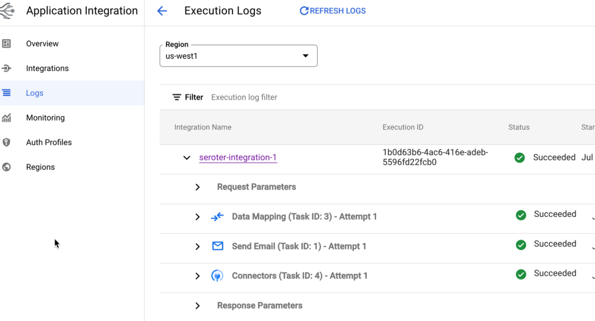Click the back arrow next to Execution Logs
595x321 pixels.
162,11
